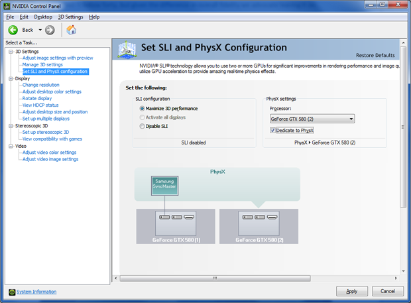
Task: Collapse the Stereoscopic 3D tree node
Action: (11, 126)
